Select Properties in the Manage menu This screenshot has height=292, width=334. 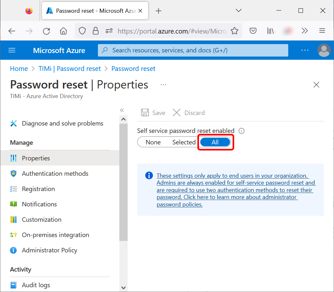(60, 158)
